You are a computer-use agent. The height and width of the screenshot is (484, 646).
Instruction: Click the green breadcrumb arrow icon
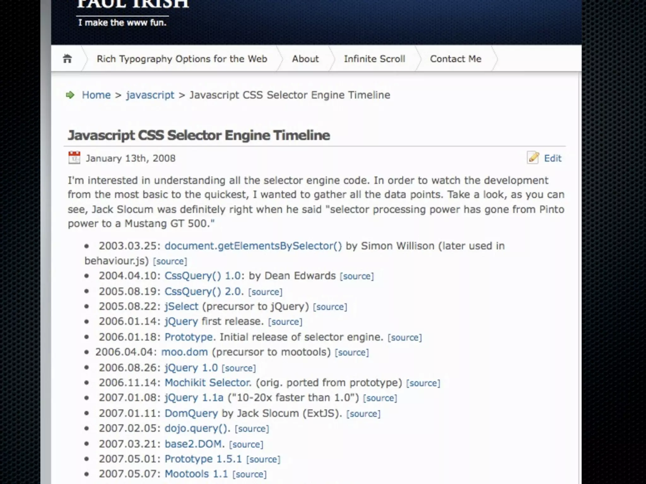(70, 95)
